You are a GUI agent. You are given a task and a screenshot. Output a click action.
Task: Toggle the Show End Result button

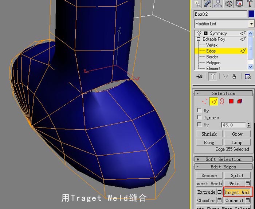click(213, 77)
